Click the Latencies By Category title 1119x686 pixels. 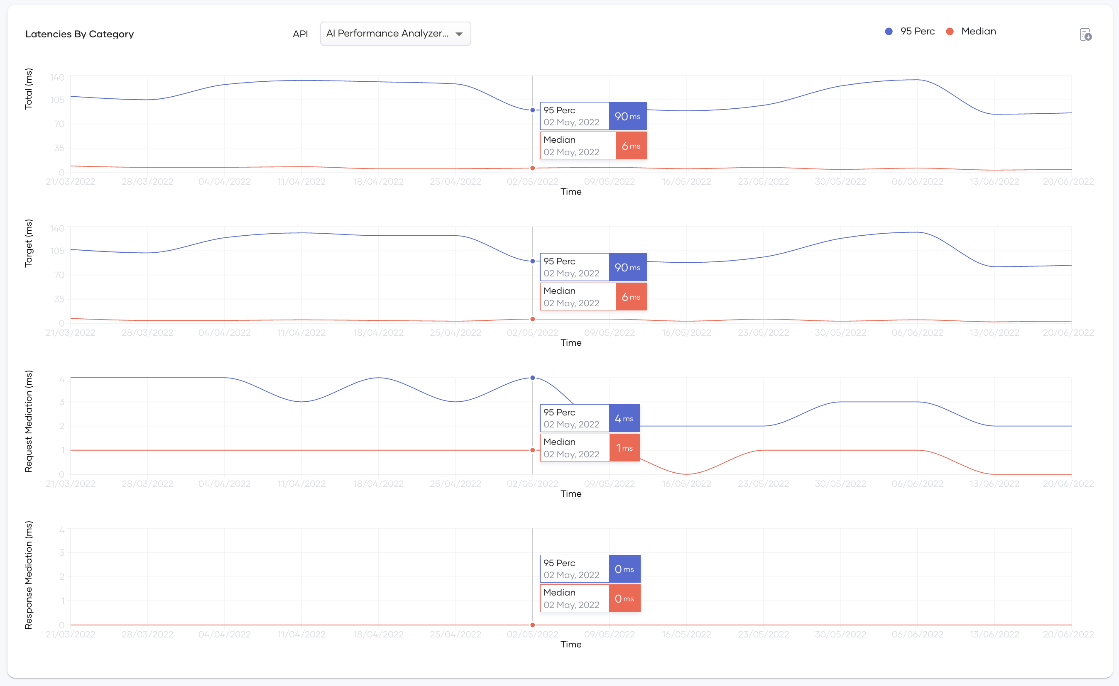pyautogui.click(x=79, y=34)
